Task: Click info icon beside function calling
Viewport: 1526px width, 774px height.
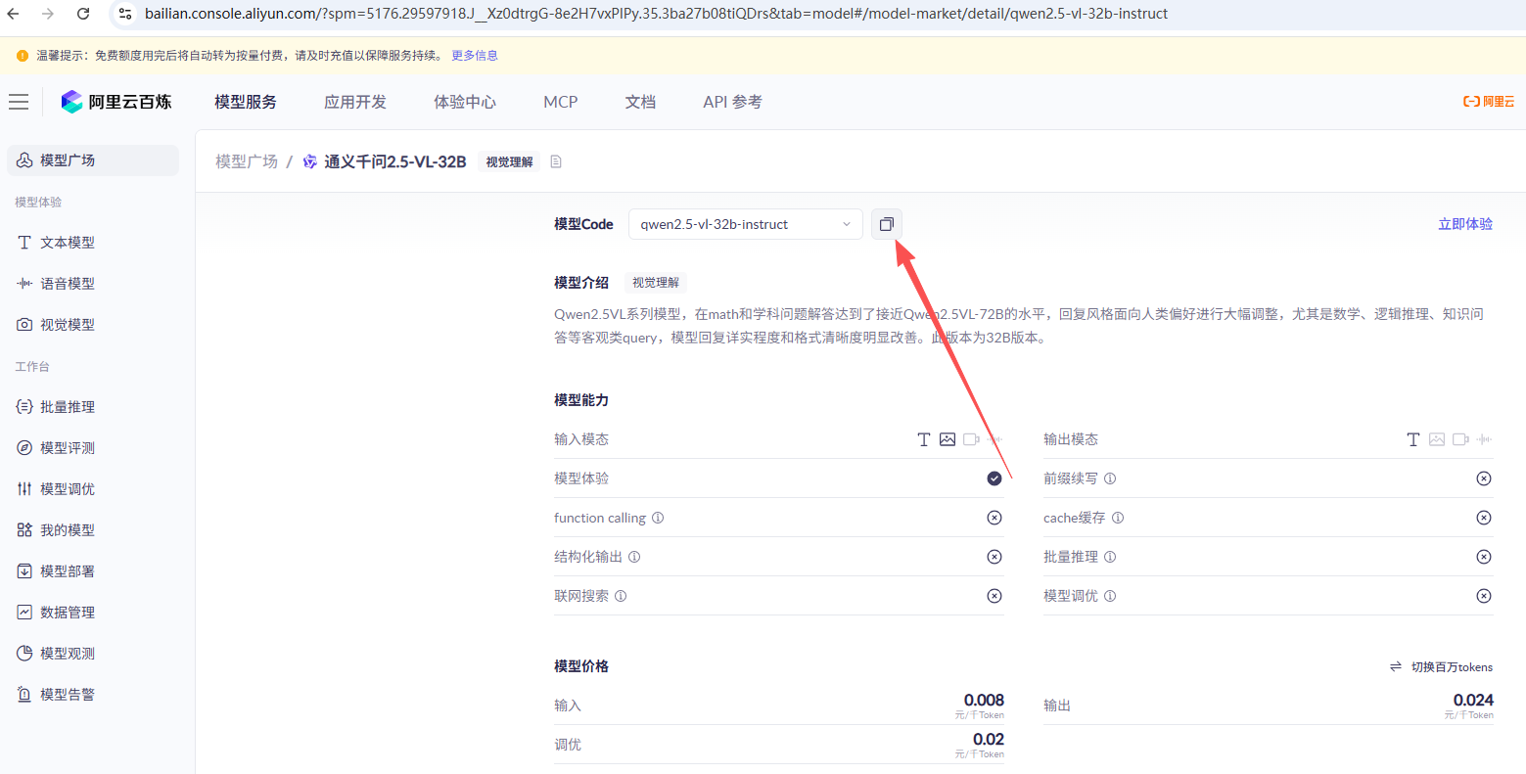Action: pyautogui.click(x=658, y=518)
